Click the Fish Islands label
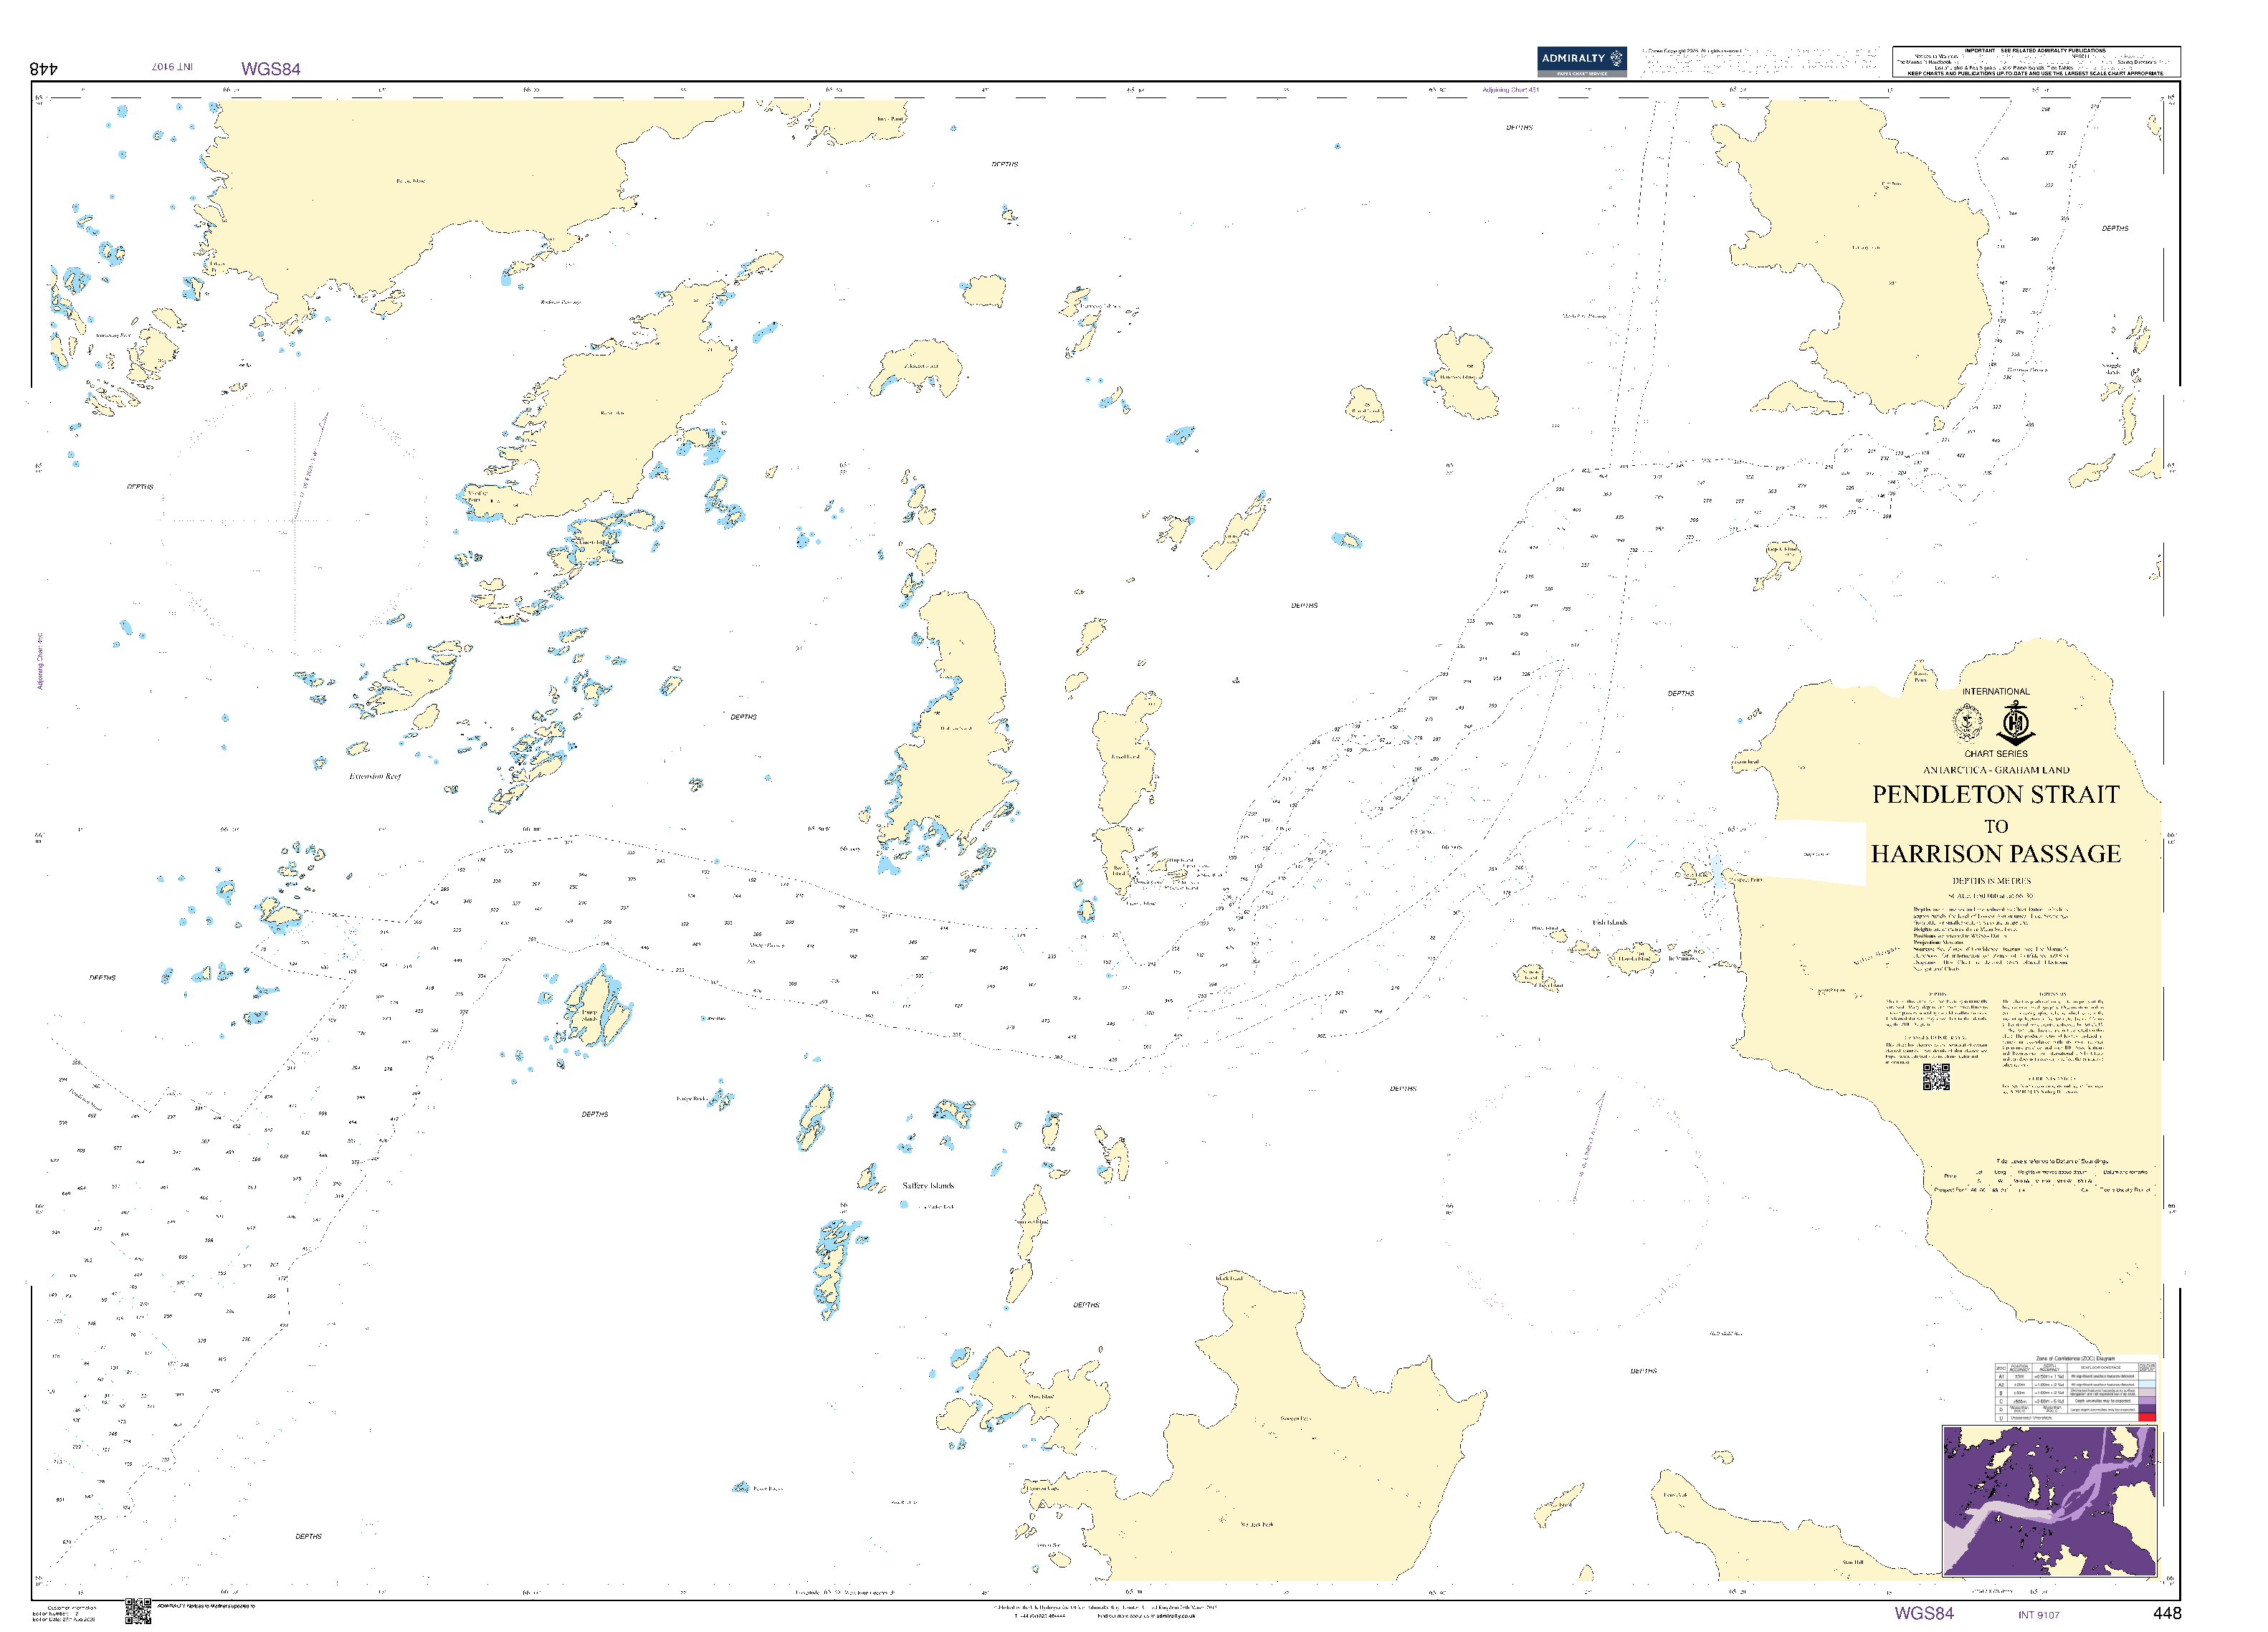The width and height of the screenshot is (2268, 1632). [x=1610, y=923]
